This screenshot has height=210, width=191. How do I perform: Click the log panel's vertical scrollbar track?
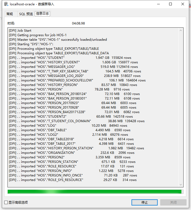181,106
